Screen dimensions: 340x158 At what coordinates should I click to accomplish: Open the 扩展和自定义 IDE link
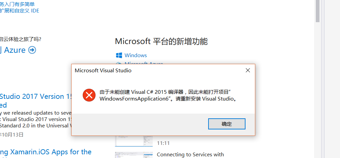pos(20,11)
